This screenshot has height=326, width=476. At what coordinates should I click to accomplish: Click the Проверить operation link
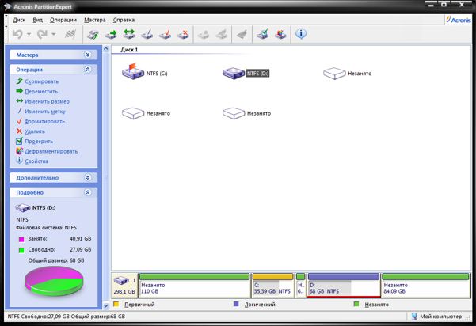pos(40,142)
